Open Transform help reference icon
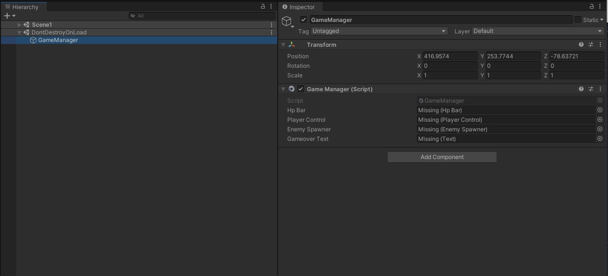This screenshot has height=276, width=608. click(581, 44)
